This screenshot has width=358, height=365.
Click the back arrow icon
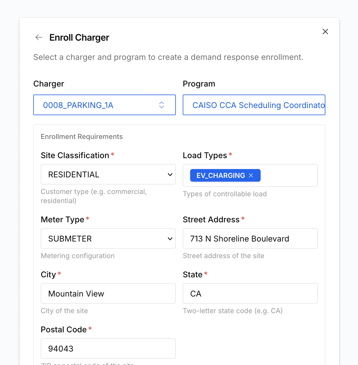[x=39, y=37]
